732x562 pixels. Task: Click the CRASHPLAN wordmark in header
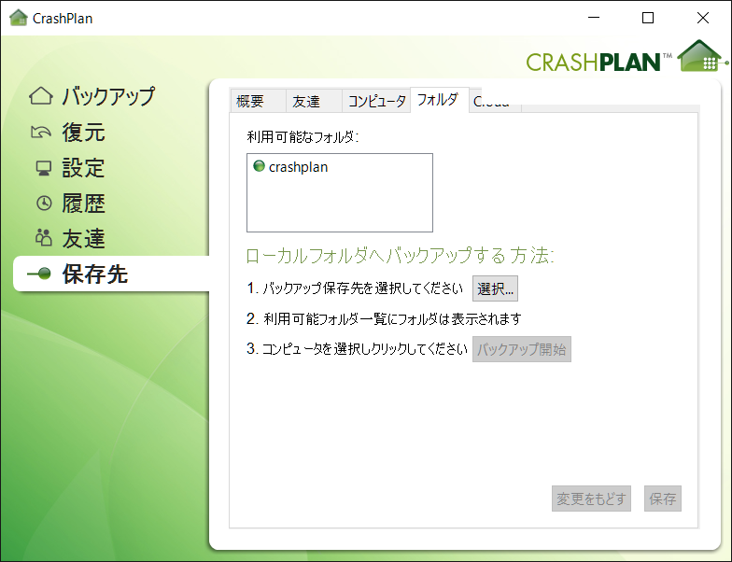pyautogui.click(x=593, y=62)
